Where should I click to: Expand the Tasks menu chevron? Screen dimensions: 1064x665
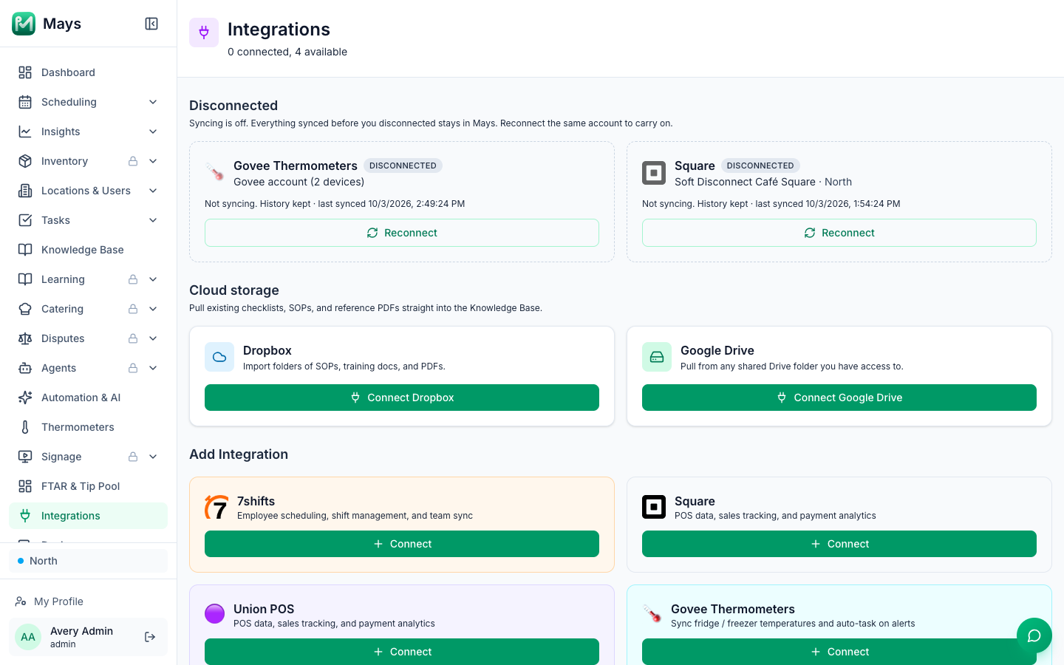153,220
